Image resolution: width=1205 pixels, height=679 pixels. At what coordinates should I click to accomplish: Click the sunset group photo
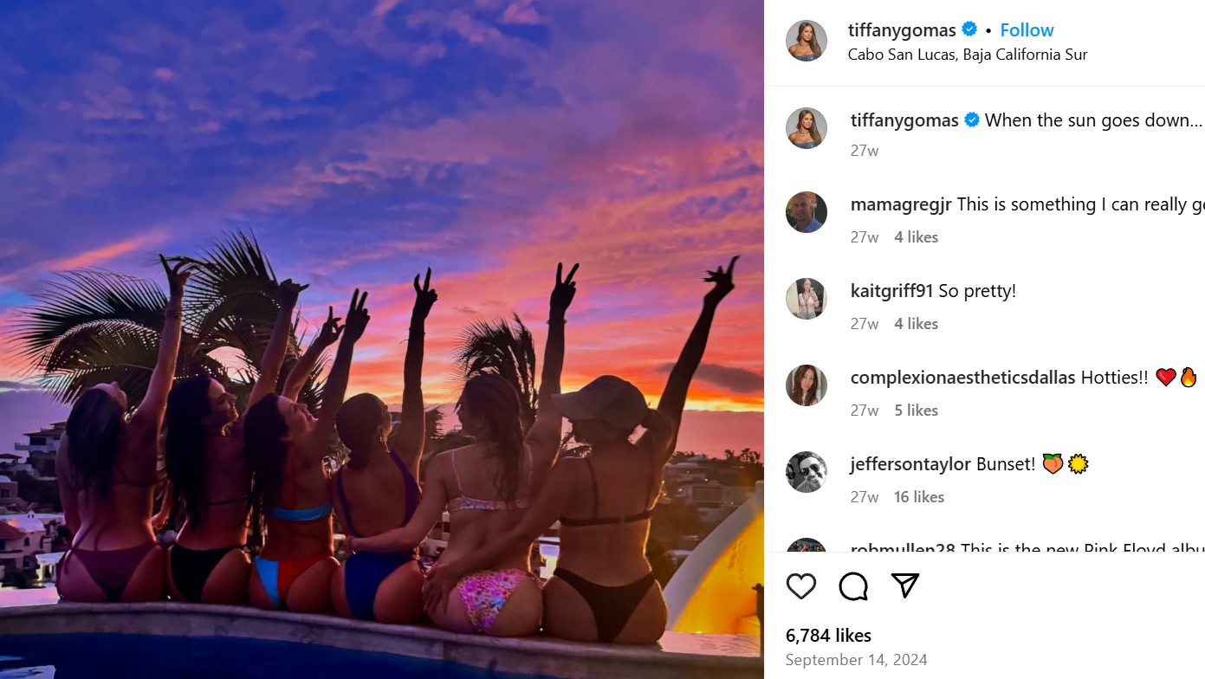pyautogui.click(x=382, y=339)
